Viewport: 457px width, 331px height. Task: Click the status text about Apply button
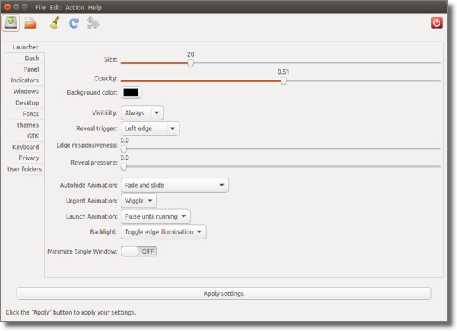[x=71, y=312]
